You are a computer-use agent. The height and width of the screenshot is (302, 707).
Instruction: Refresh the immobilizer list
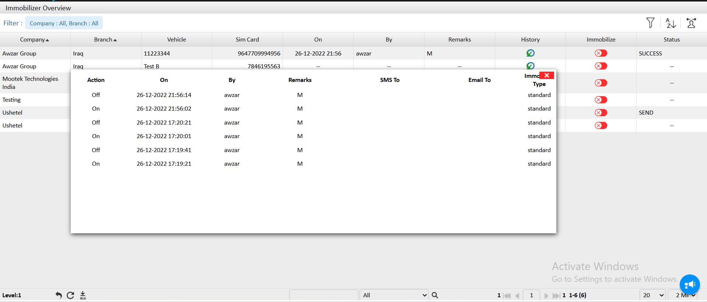click(x=70, y=295)
